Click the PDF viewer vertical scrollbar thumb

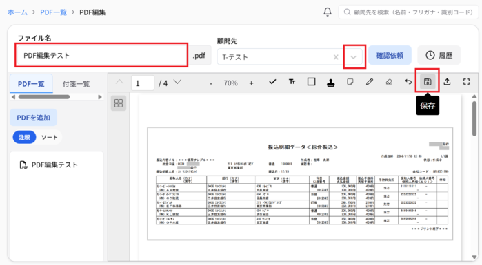(474, 118)
